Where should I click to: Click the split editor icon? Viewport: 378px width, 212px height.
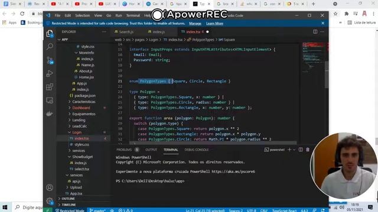tap(315, 32)
